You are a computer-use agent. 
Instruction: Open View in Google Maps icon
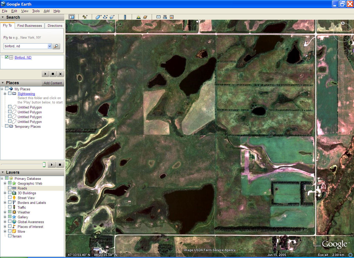(172, 17)
